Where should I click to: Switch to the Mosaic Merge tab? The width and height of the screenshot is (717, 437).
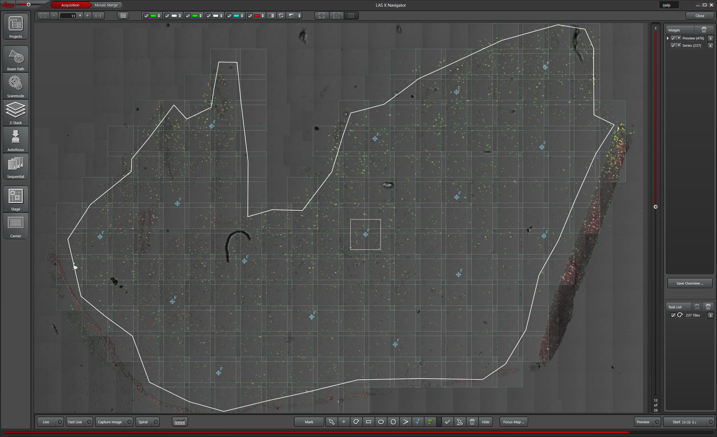coord(106,5)
